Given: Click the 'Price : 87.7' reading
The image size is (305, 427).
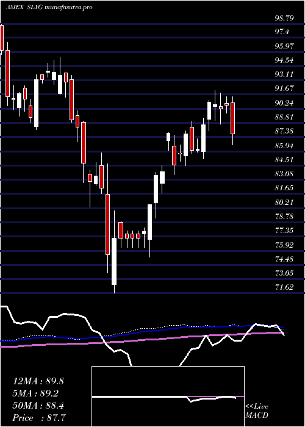Looking at the screenshot, I should 40,418.
